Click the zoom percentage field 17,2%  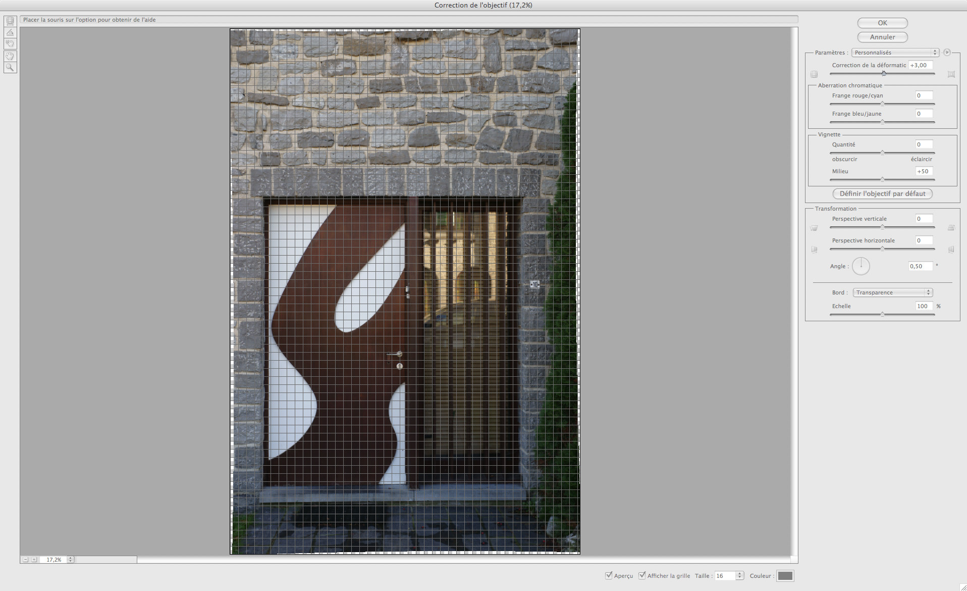[x=53, y=560]
